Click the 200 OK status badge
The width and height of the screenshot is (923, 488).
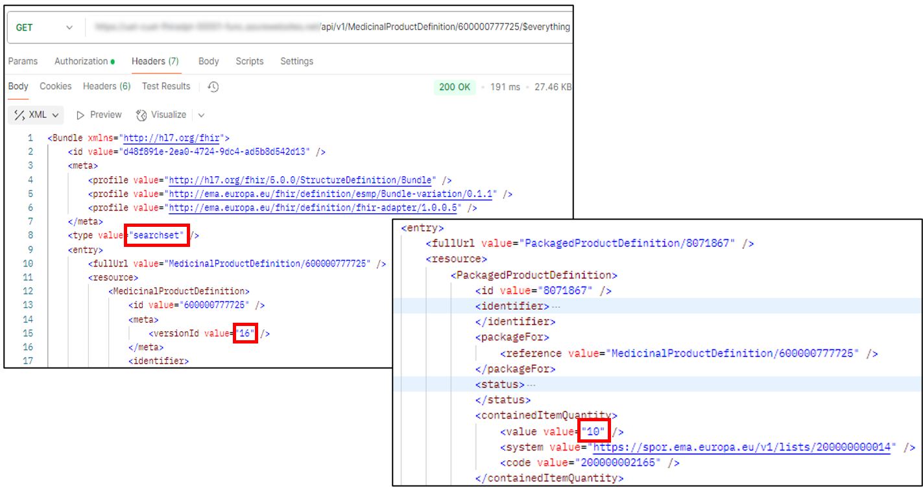455,87
